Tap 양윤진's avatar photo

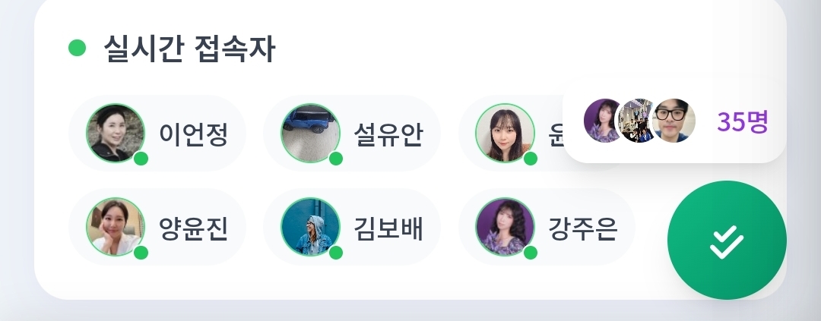tap(116, 227)
